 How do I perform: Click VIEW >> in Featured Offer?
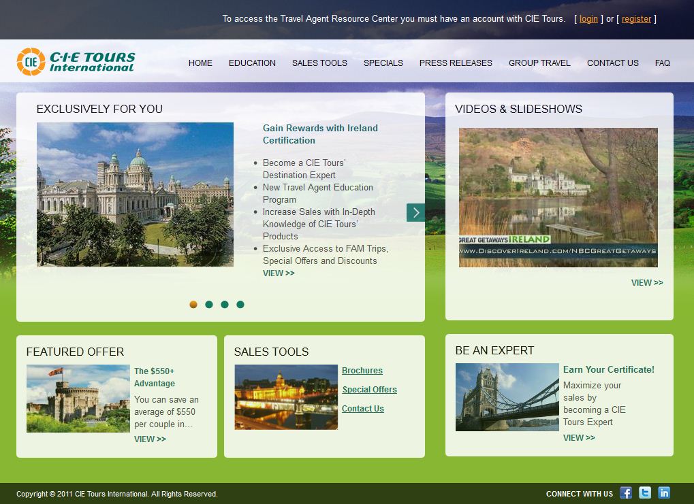pos(150,439)
